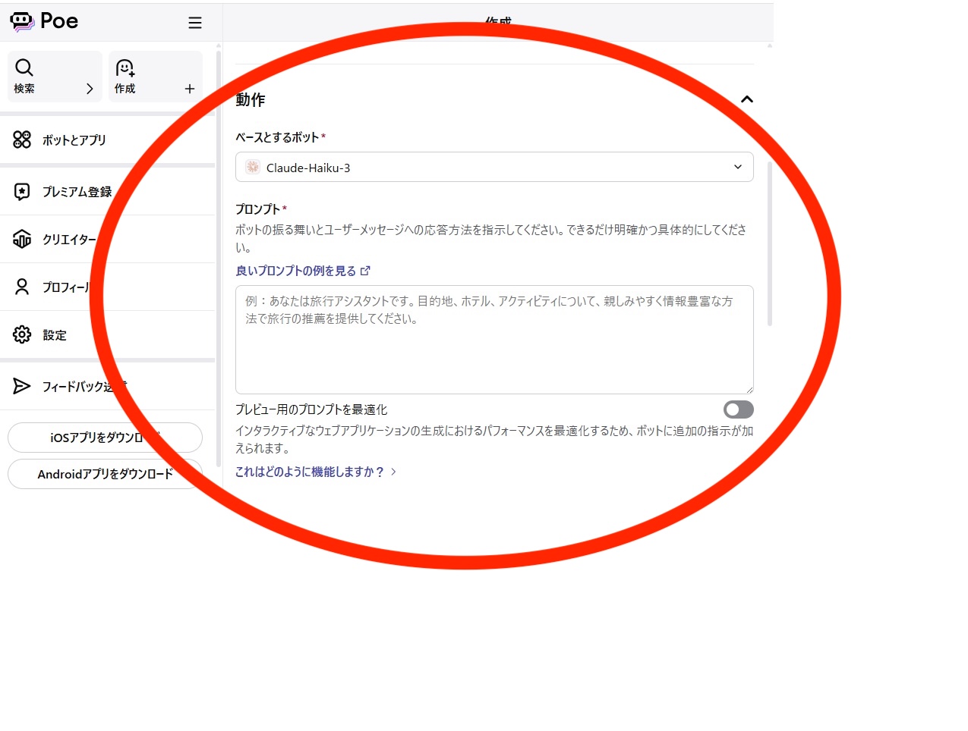Click the create bot smiley icon
Image resolution: width=968 pixels, height=731 pixels.
point(125,68)
